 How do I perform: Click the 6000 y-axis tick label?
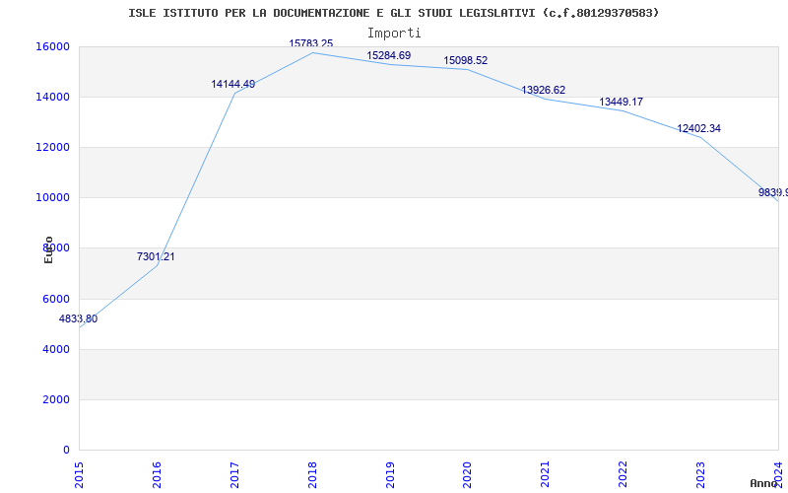[56, 299]
